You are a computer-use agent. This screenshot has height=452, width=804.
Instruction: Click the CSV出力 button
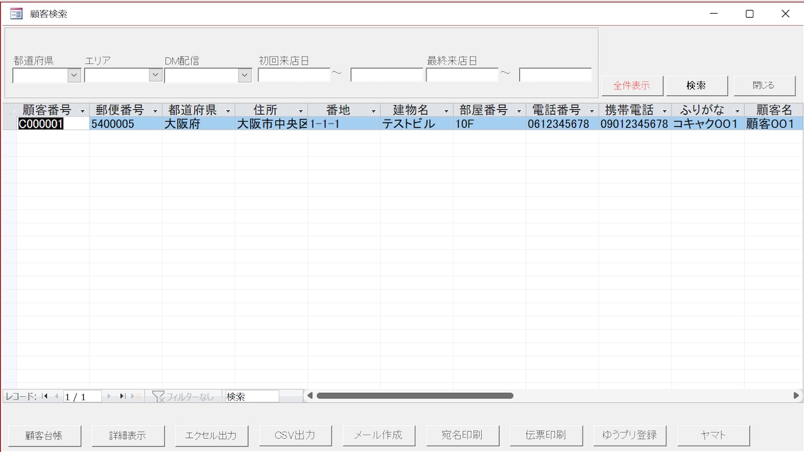coord(295,436)
